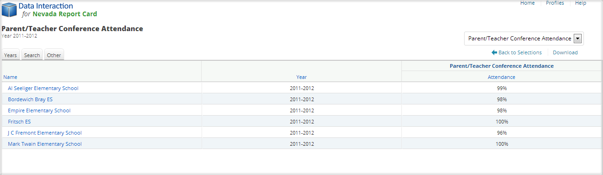Select the Parent/Teacher Conference Attendance combo box
Image resolution: width=603 pixels, height=175 pixels.
click(x=524, y=39)
